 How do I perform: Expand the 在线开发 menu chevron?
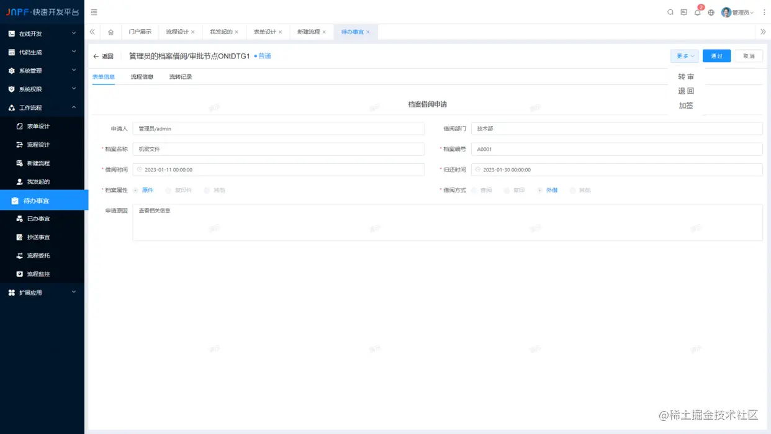(x=74, y=33)
